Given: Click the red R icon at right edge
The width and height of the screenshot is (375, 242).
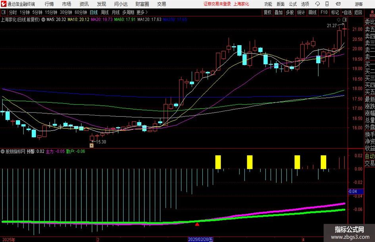Looking at the screenshot, I should [372, 12].
